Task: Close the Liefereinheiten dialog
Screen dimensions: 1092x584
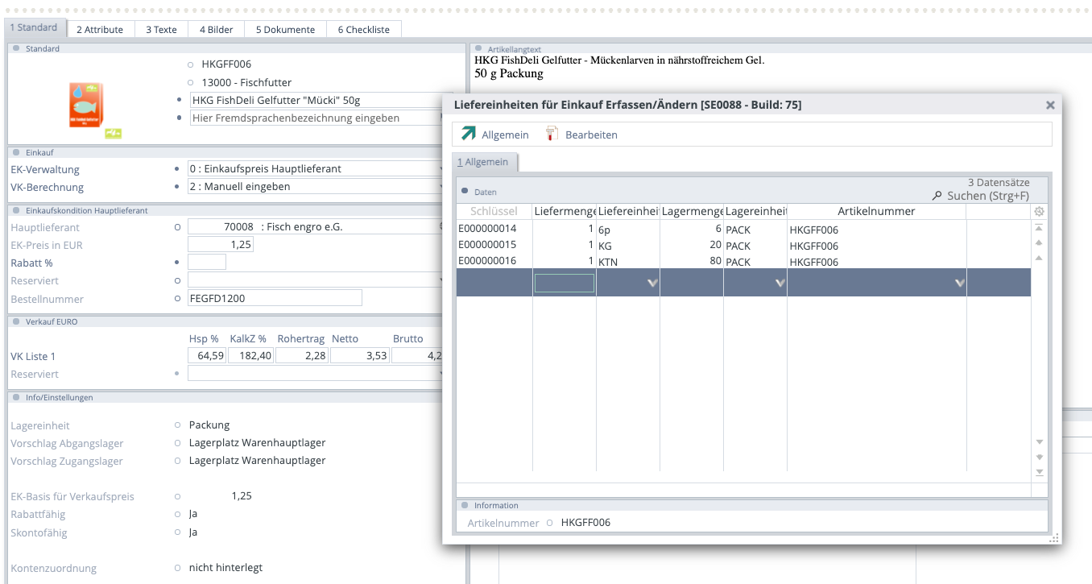Action: click(1050, 105)
